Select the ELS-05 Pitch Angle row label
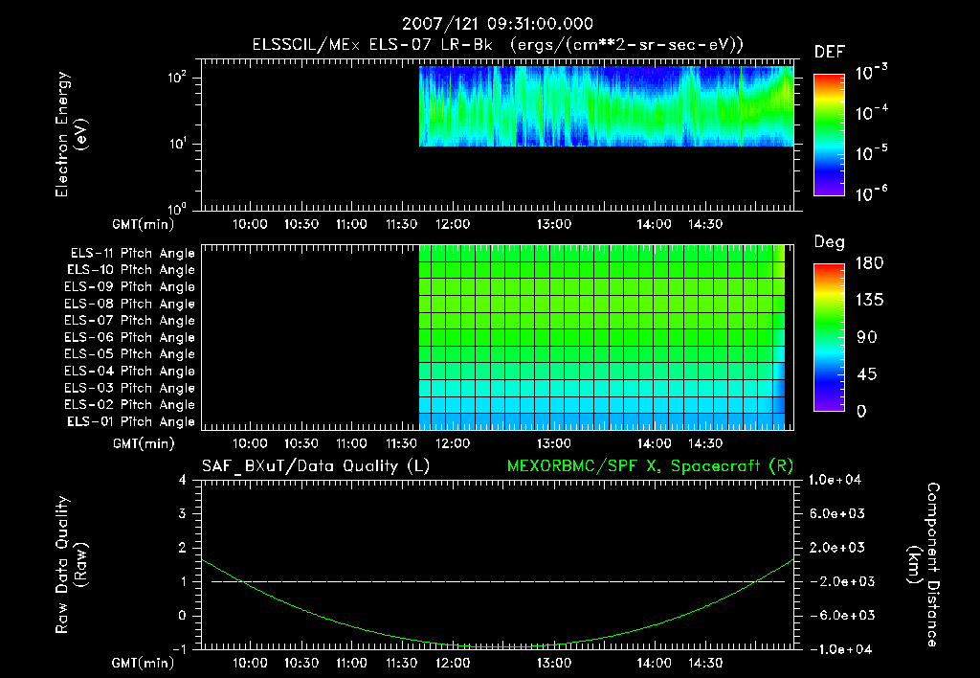Viewport: 980px width, 678px height. pyautogui.click(x=129, y=354)
